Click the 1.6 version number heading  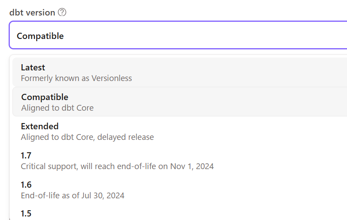click(x=26, y=185)
